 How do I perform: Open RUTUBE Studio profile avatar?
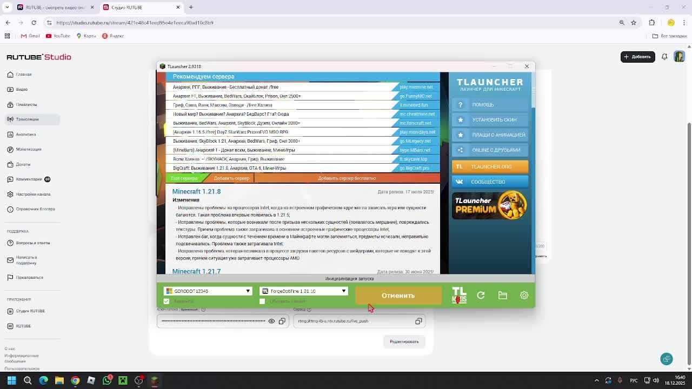[x=679, y=56]
